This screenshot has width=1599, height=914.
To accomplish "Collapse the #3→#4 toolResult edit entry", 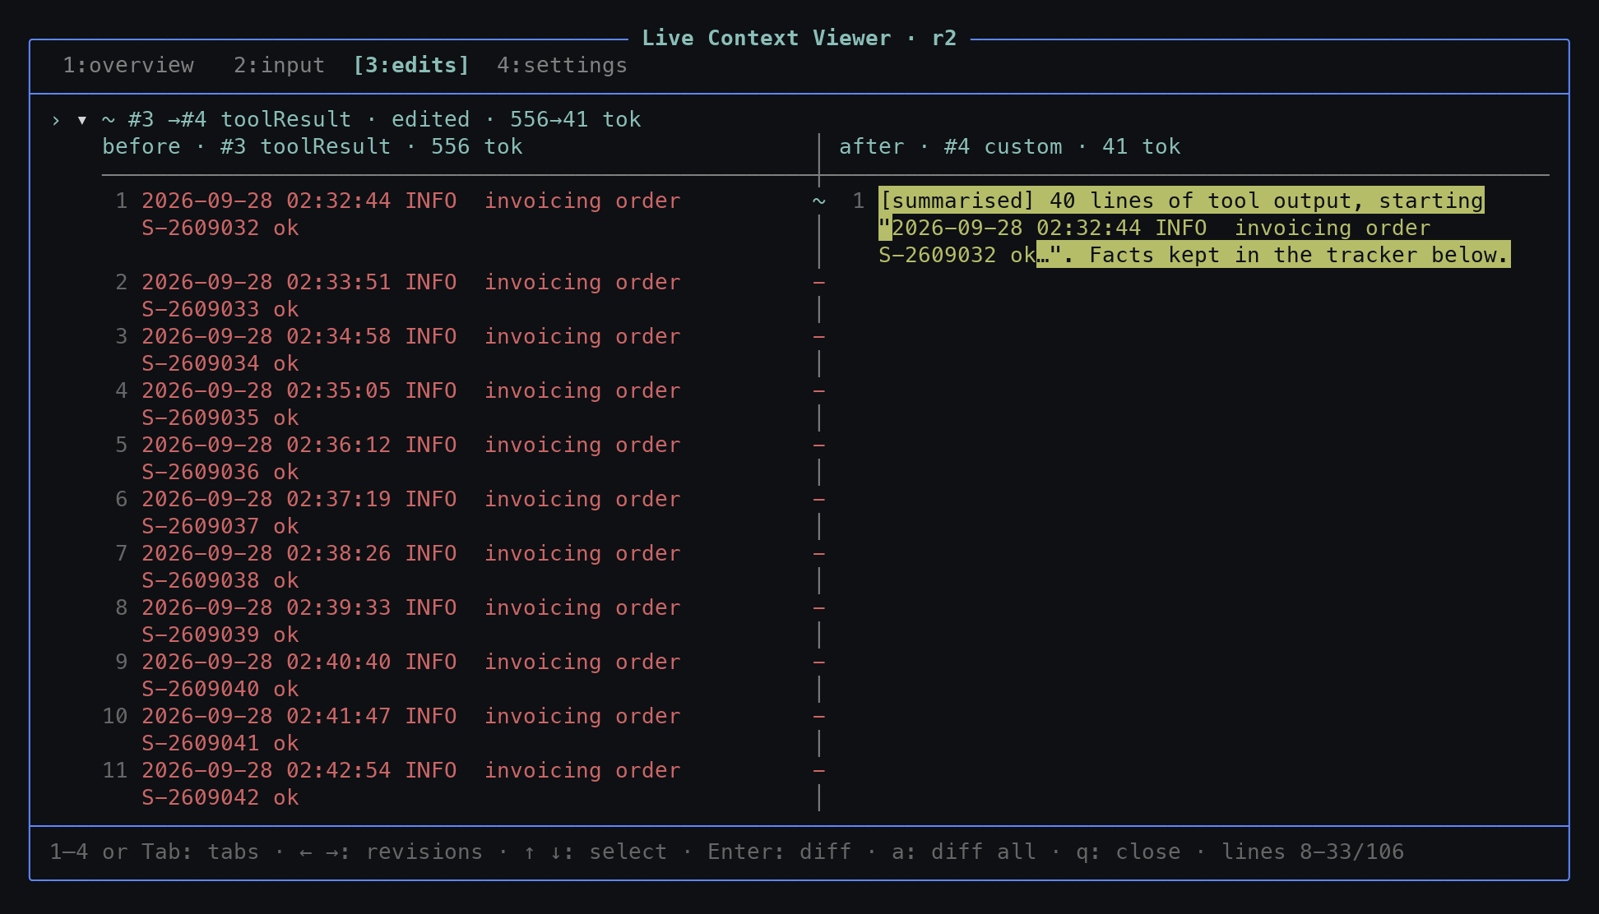I will click(82, 120).
